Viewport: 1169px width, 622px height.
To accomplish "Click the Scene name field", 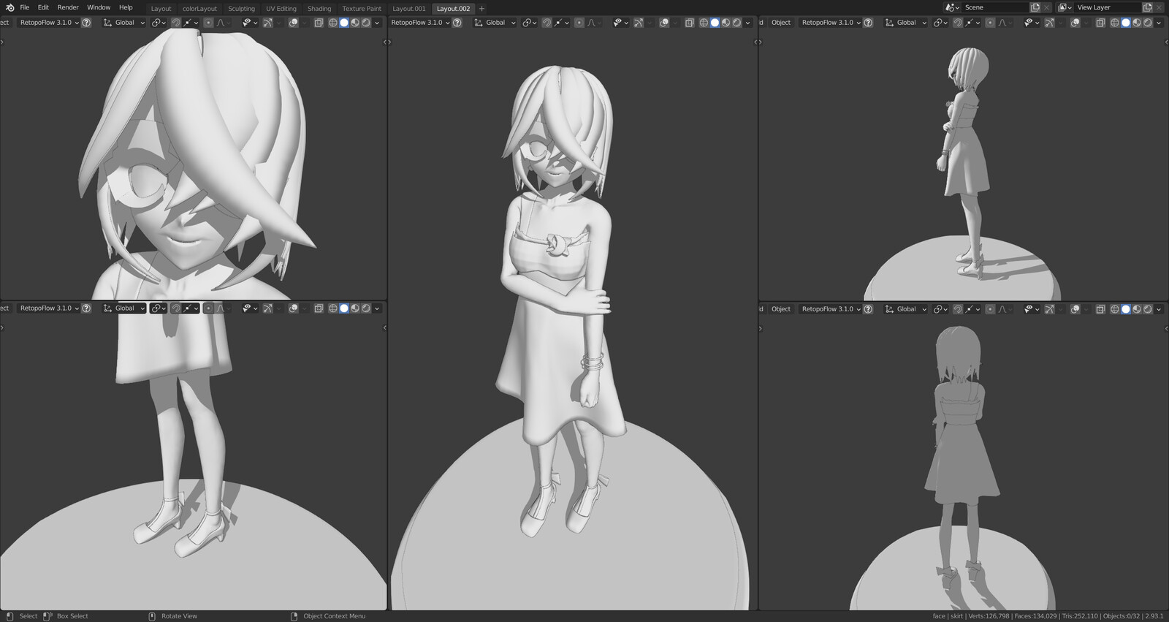I will (995, 7).
